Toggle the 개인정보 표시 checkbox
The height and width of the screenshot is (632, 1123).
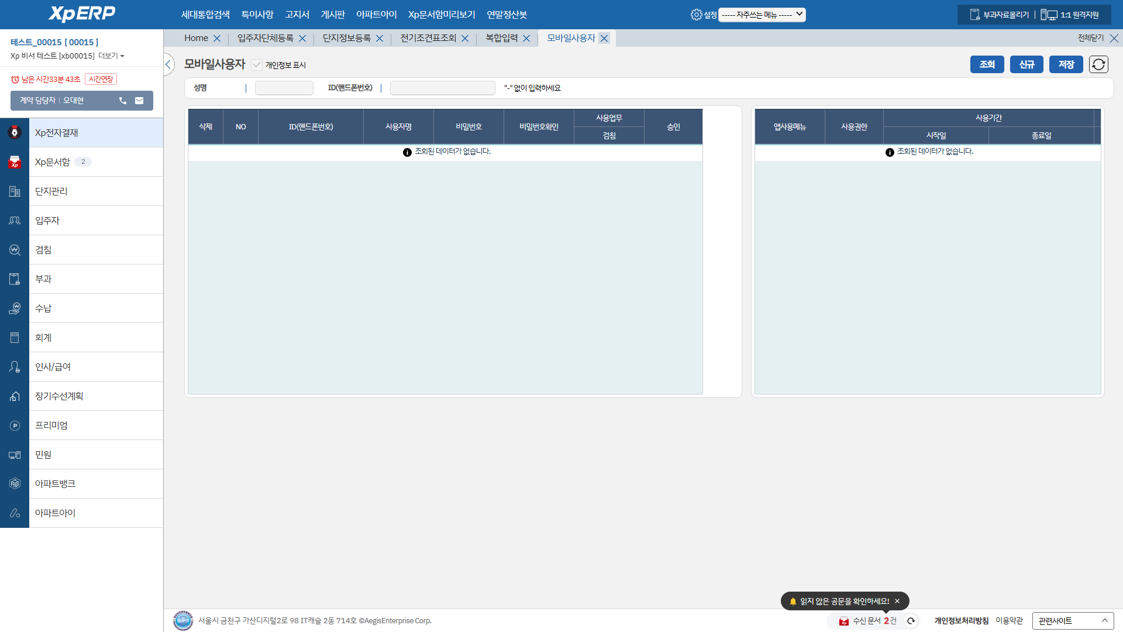tap(257, 65)
